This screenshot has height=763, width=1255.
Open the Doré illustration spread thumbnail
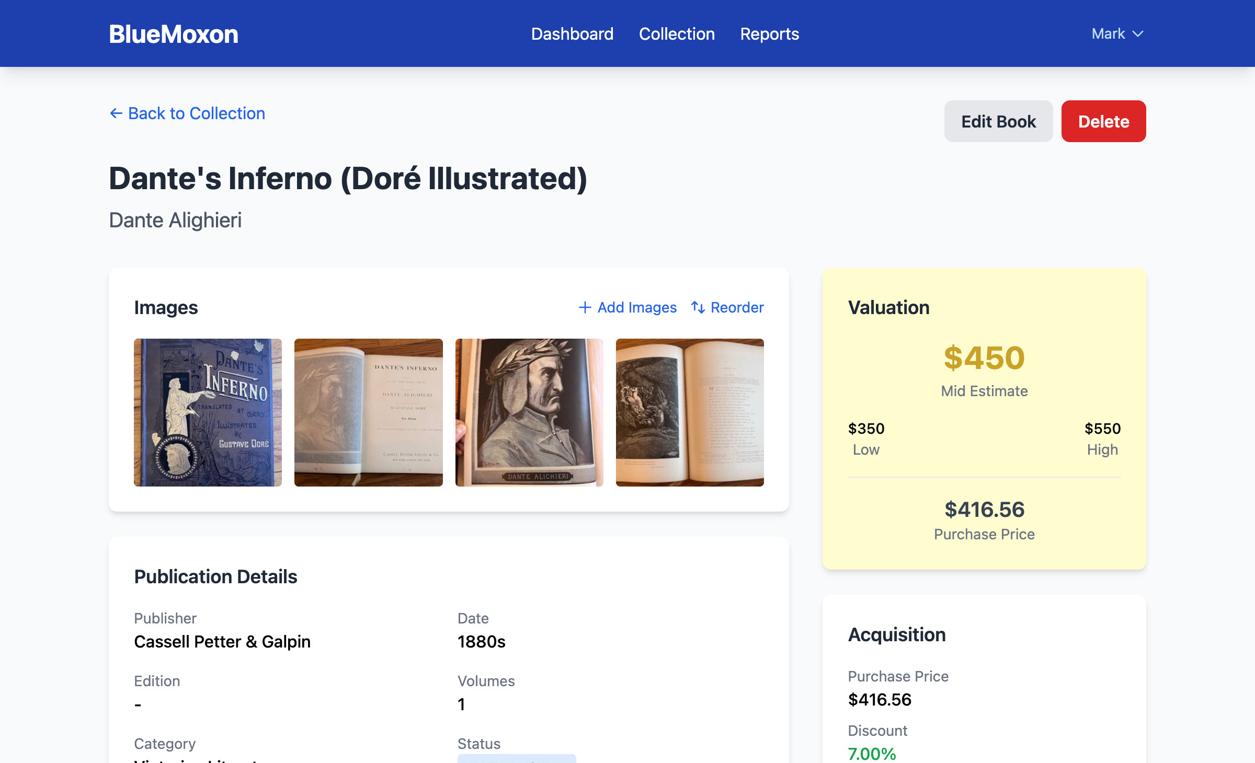pos(690,412)
